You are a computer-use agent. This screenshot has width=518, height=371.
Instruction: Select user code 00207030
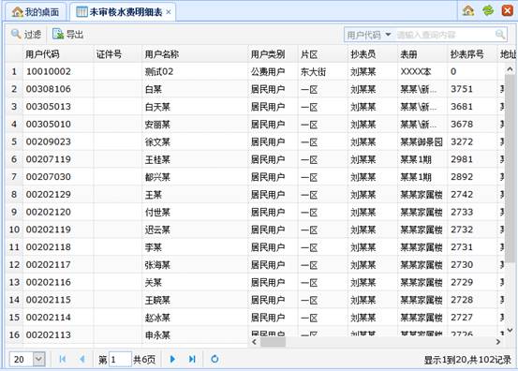point(48,177)
